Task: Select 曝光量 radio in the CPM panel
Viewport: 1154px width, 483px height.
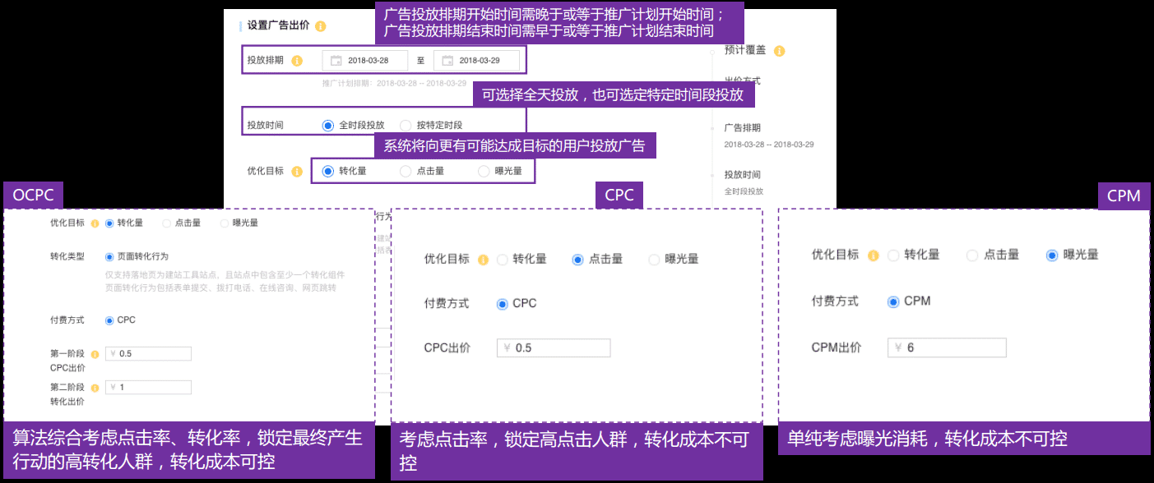Action: [1052, 255]
